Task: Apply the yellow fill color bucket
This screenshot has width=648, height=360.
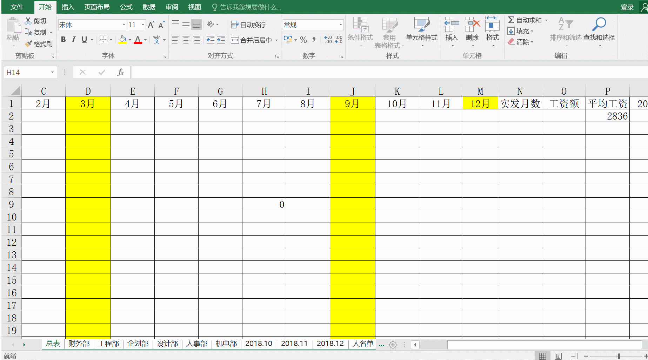Action: [x=122, y=40]
